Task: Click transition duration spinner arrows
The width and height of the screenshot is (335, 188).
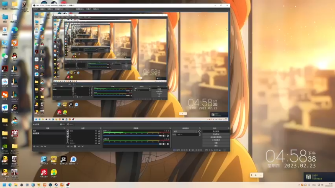Action: pyautogui.click(x=200, y=135)
